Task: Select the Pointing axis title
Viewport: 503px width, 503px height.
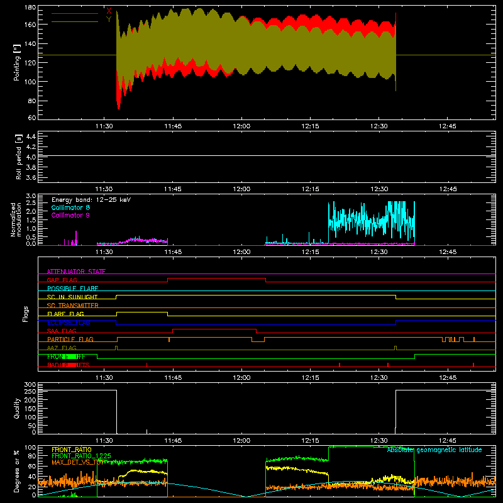Action: (17, 62)
